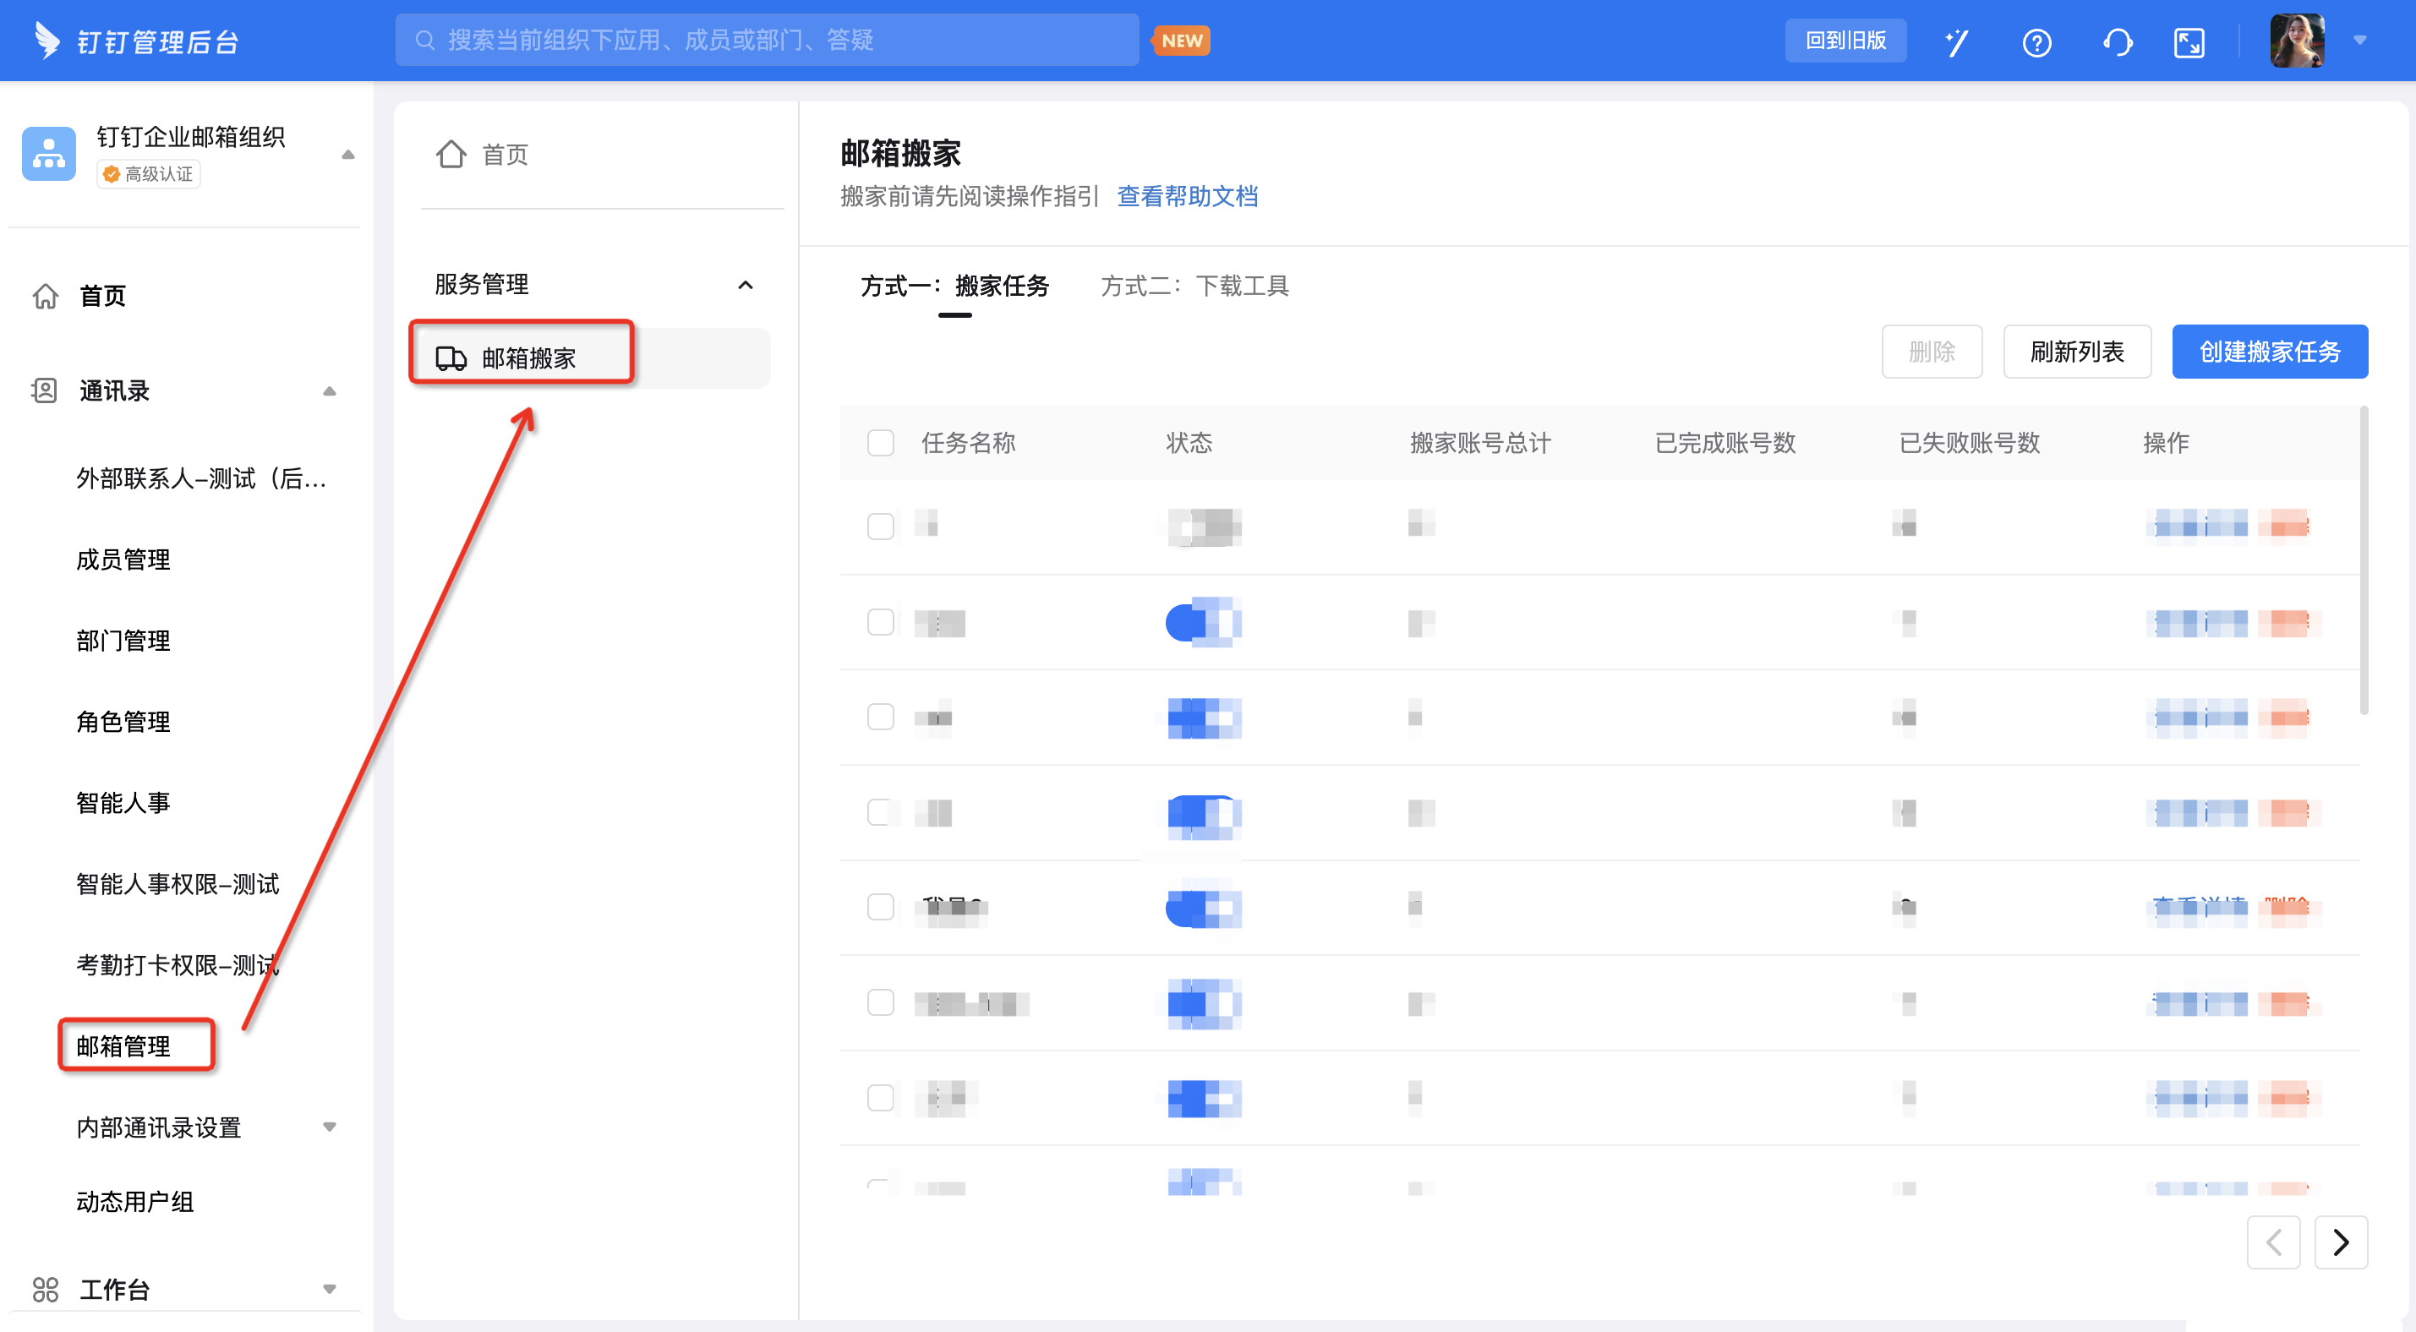Open 部门管理 in the sidebar
Image resolution: width=2416 pixels, height=1332 pixels.
coord(123,641)
